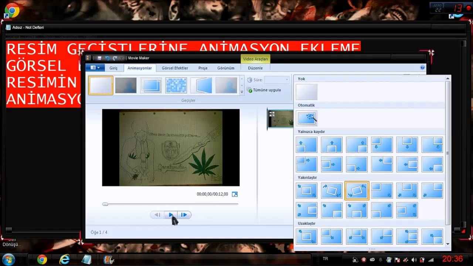
Task: Switch to the Düzenle tab under Video Araçları
Action: (255, 68)
